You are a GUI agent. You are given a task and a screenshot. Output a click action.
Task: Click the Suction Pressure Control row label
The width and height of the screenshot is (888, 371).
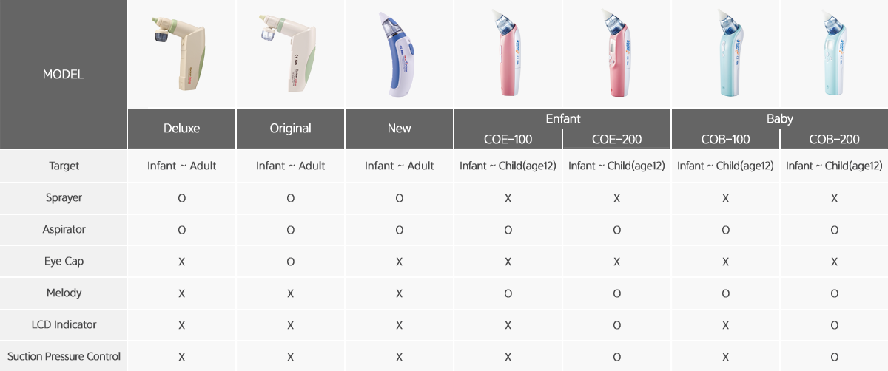coord(64,356)
